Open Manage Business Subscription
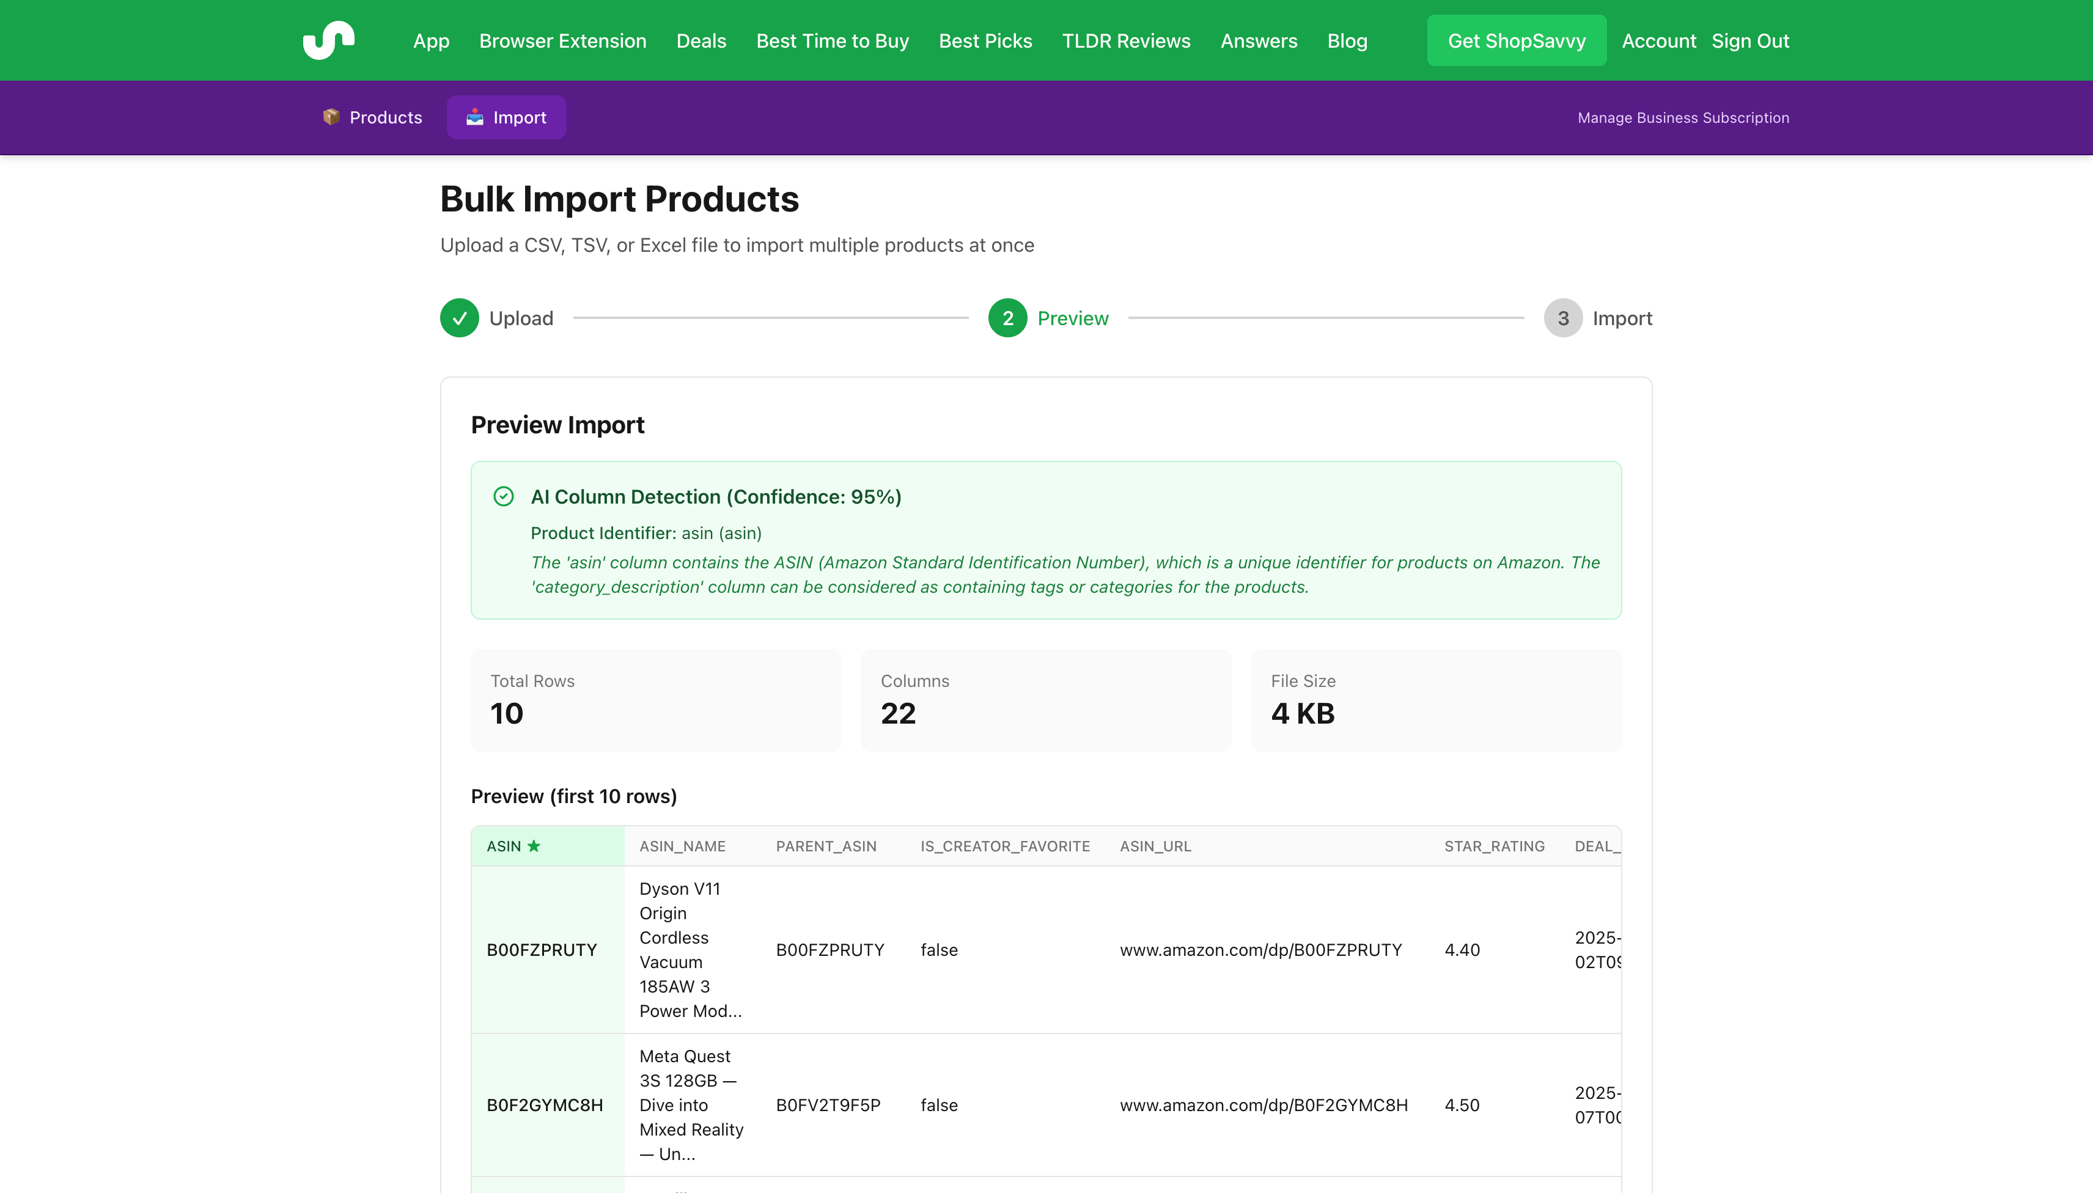The height and width of the screenshot is (1193, 2093). click(1683, 117)
